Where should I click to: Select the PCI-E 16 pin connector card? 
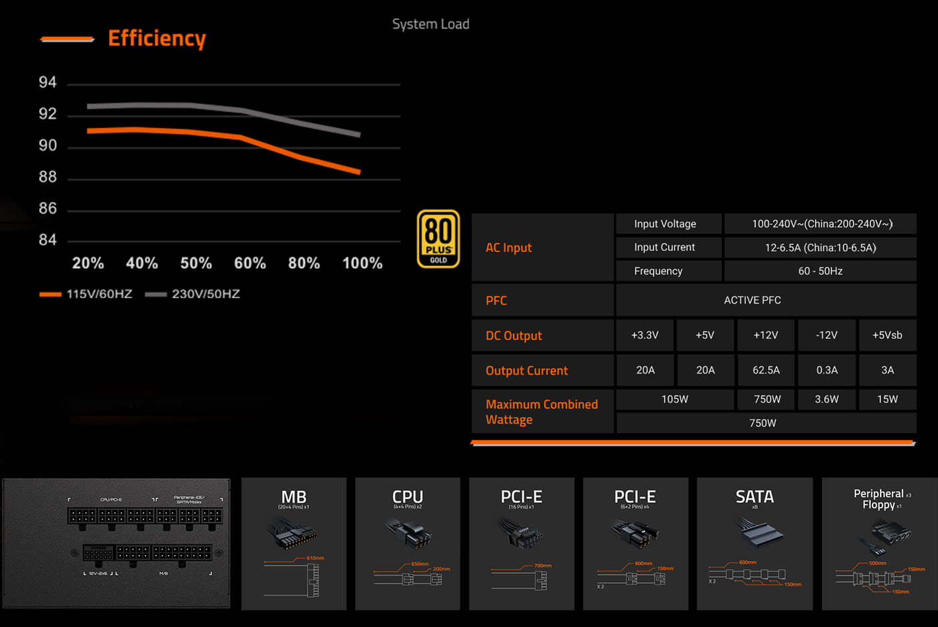point(522,544)
